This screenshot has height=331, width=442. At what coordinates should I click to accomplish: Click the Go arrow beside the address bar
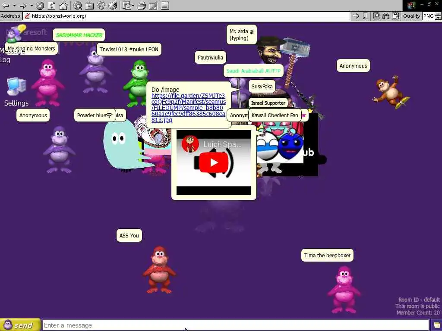click(356, 16)
